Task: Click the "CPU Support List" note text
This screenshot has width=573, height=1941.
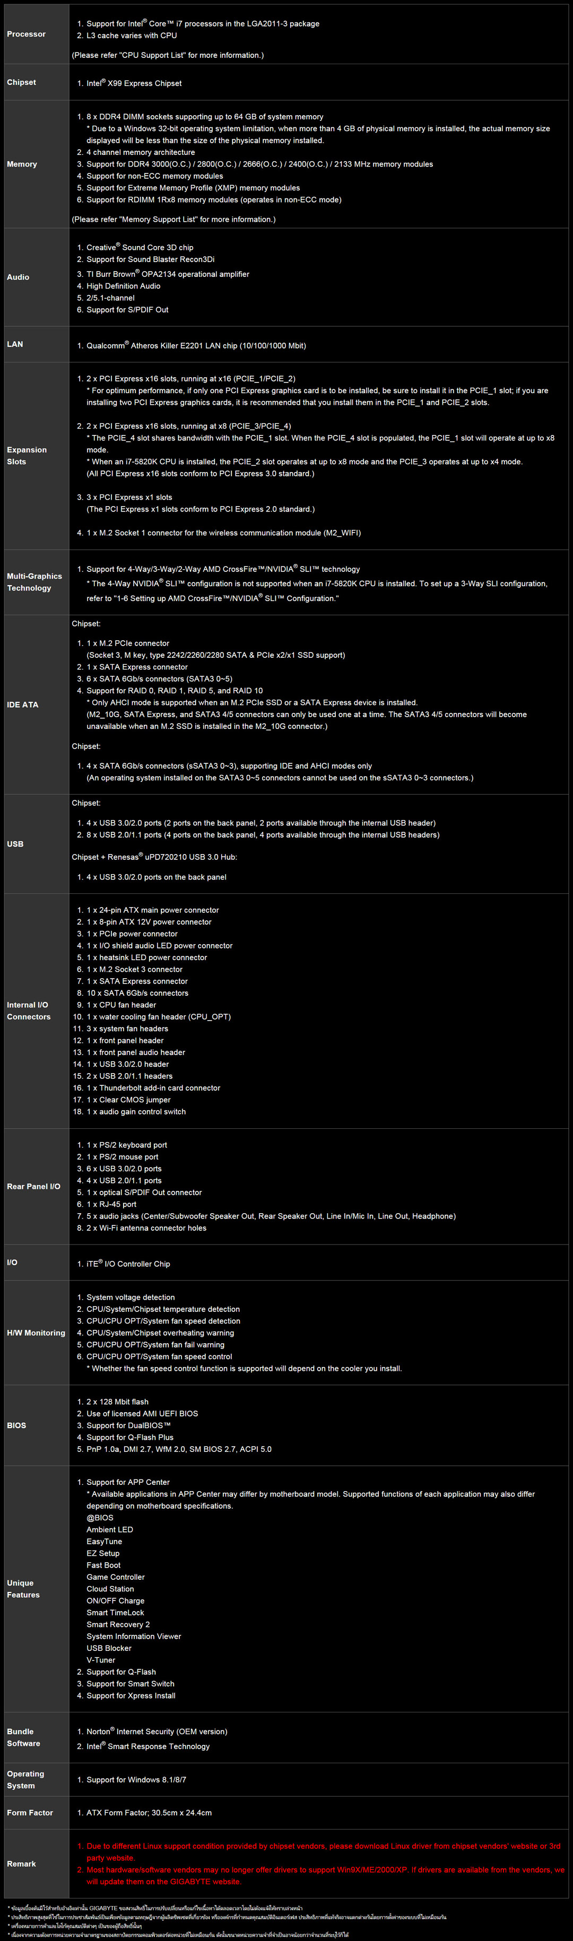Action: click(x=167, y=55)
